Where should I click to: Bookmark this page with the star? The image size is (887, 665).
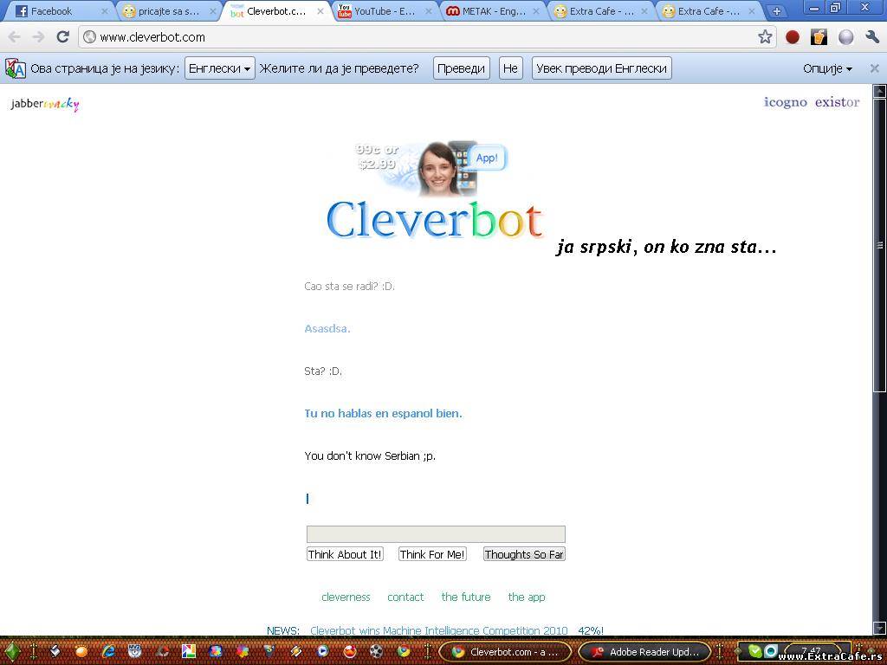coord(765,36)
